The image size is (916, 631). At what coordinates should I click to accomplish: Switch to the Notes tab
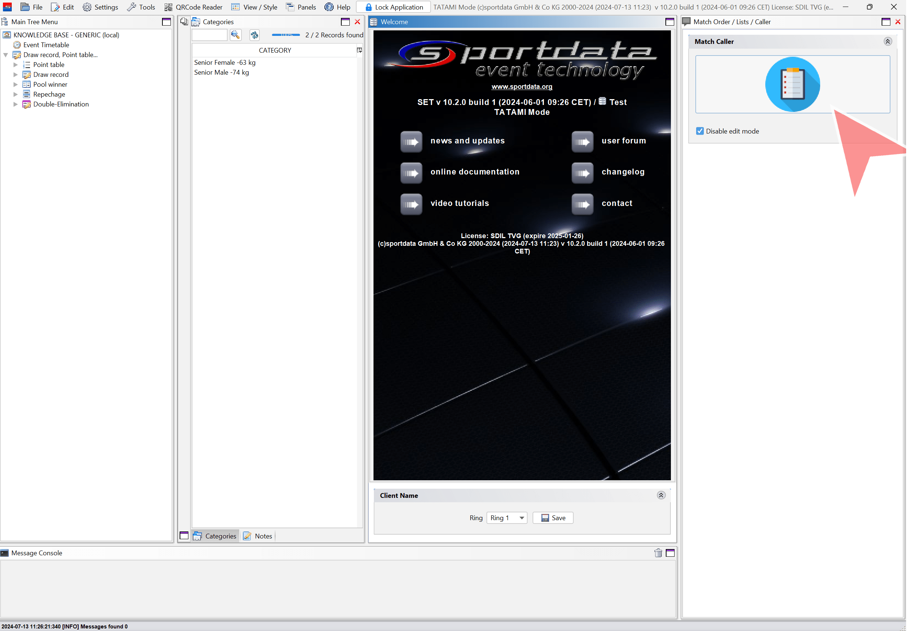pyautogui.click(x=258, y=536)
